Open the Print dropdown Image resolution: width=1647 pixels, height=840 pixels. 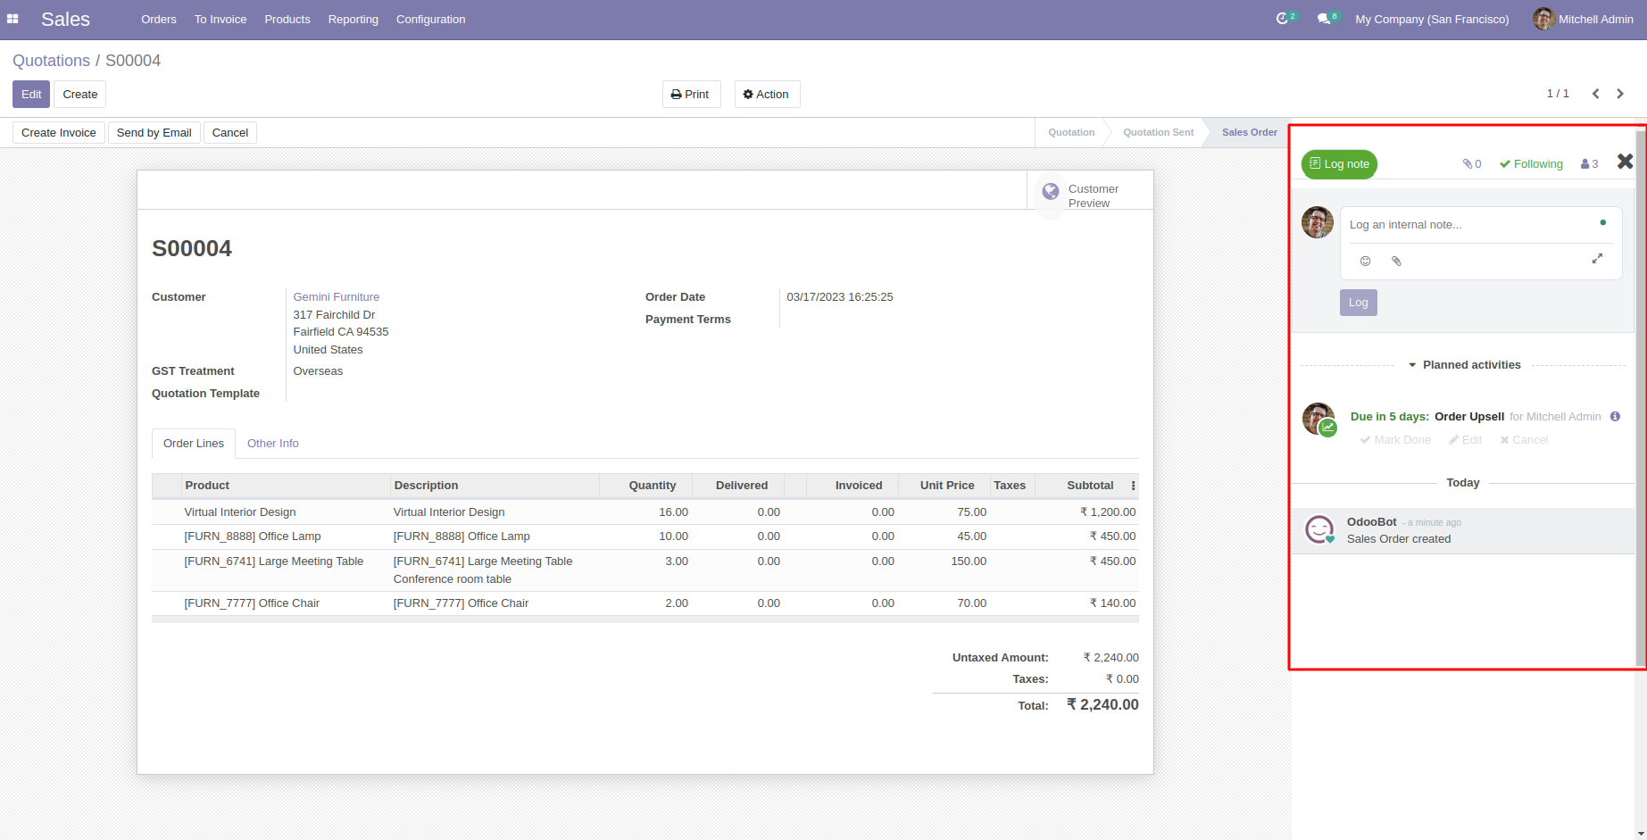[691, 95]
